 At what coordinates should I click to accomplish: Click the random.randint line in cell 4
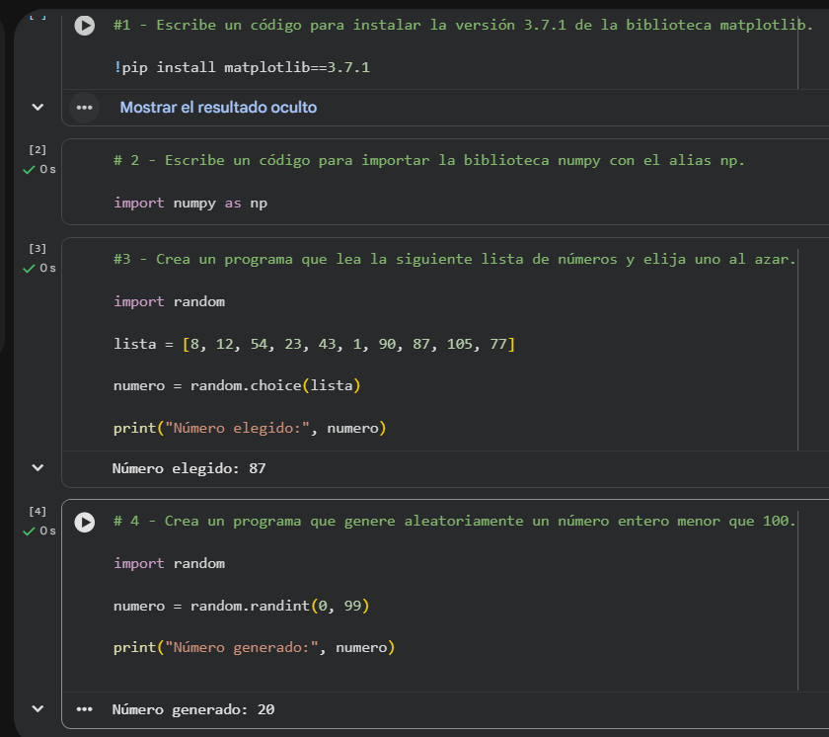pyautogui.click(x=242, y=605)
